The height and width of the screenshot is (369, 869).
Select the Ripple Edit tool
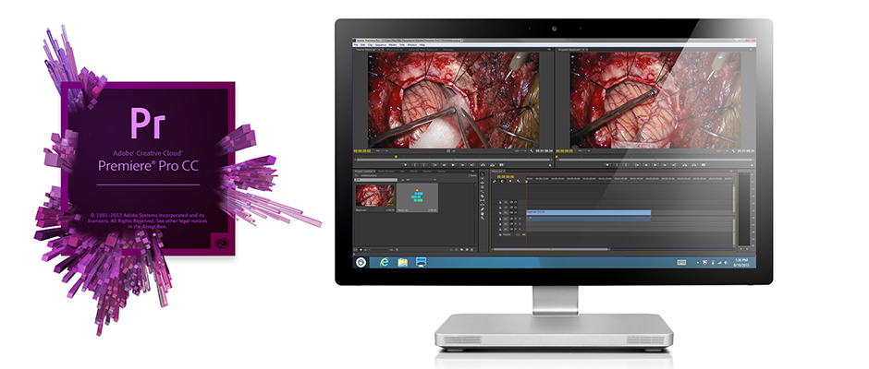pyautogui.click(x=483, y=183)
